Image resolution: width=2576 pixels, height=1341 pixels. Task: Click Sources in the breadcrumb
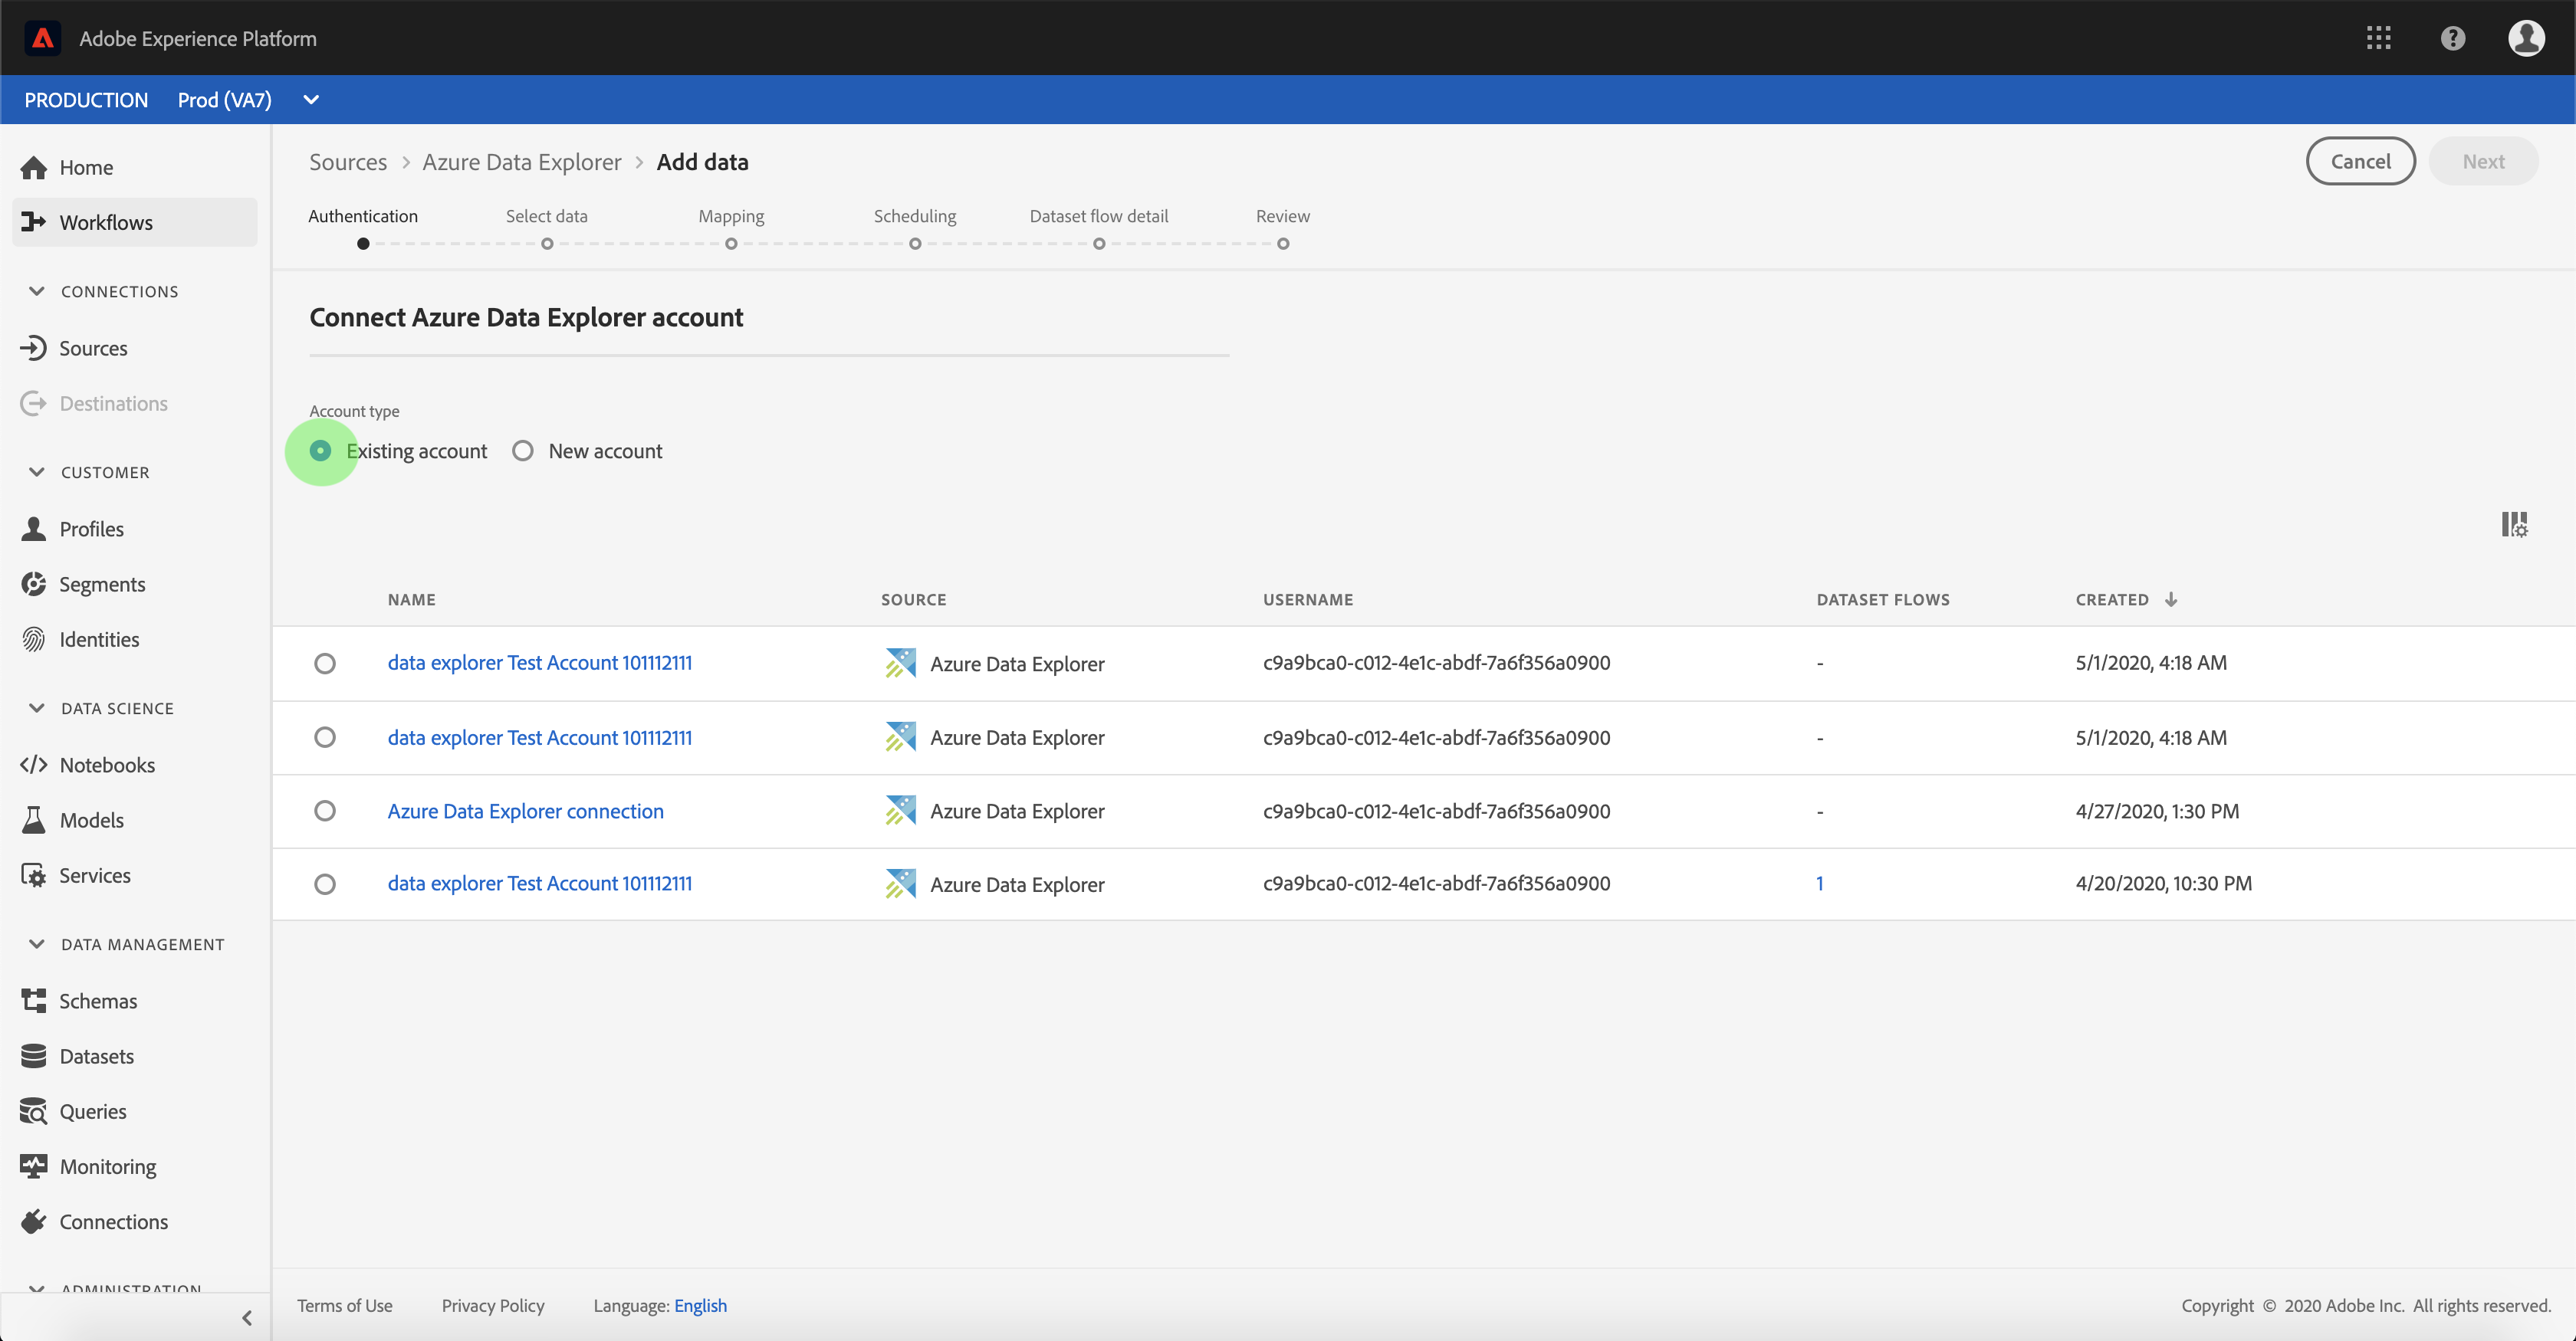pos(347,162)
